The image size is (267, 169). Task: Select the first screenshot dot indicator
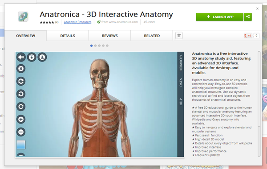coord(91,45)
